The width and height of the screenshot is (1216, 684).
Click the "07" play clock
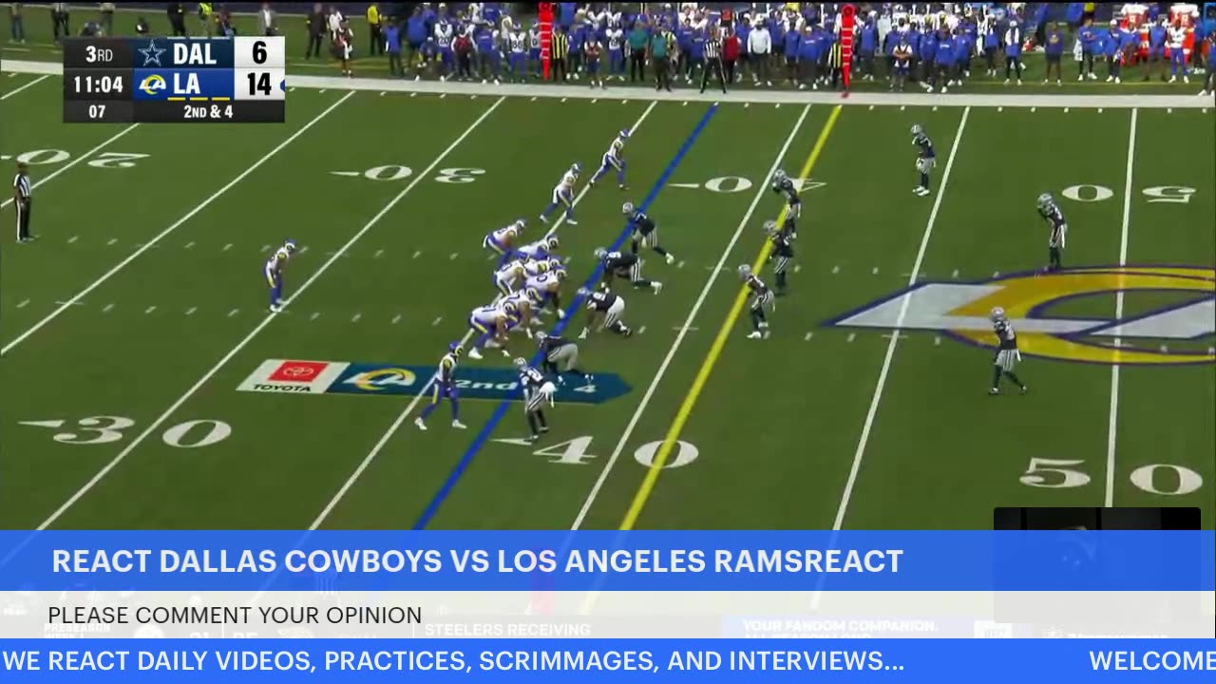click(97, 111)
